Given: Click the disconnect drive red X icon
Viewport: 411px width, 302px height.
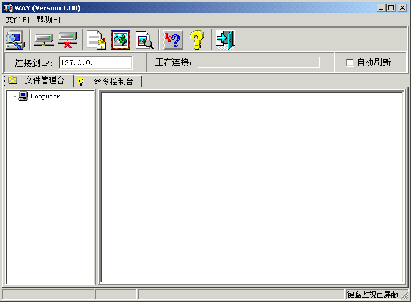Looking at the screenshot, I should [x=67, y=40].
